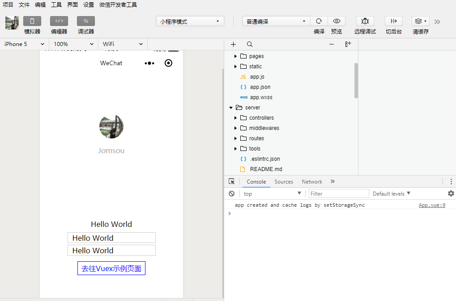
Task: Click the second Hello World input field
Action: (112, 251)
